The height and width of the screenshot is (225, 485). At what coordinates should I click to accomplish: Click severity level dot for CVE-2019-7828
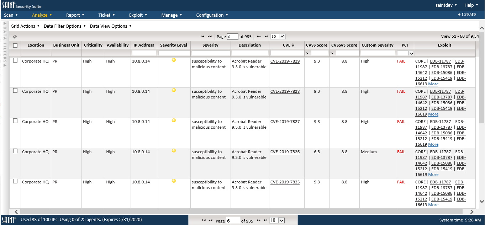tap(174, 90)
